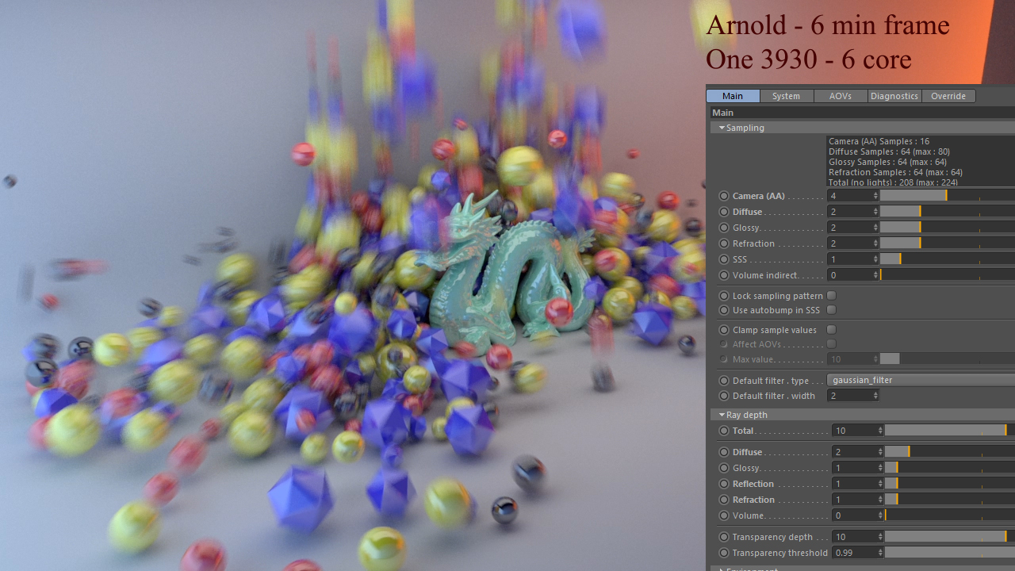This screenshot has height=571, width=1015.
Task: Open the System tab
Action: point(787,96)
